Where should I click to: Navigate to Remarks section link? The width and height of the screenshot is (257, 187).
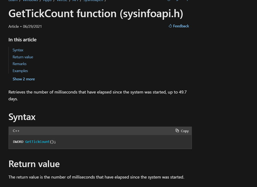click(x=19, y=64)
